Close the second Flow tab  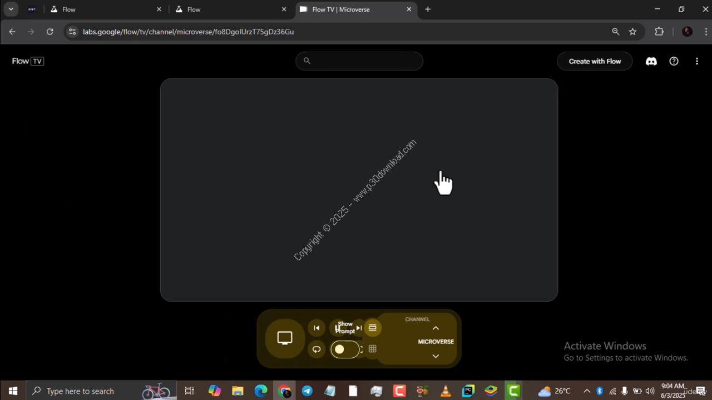(x=284, y=9)
